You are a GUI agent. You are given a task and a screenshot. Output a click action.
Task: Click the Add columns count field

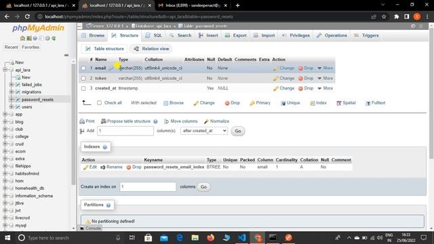click(x=125, y=131)
